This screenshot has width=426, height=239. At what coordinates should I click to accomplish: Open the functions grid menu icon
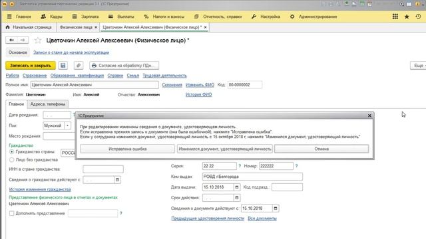(x=395, y=17)
